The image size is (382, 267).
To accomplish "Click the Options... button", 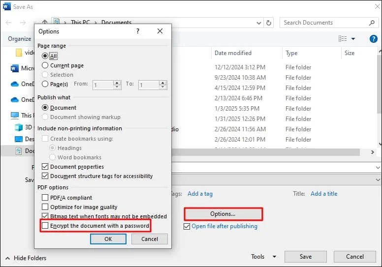I will coord(223,214).
